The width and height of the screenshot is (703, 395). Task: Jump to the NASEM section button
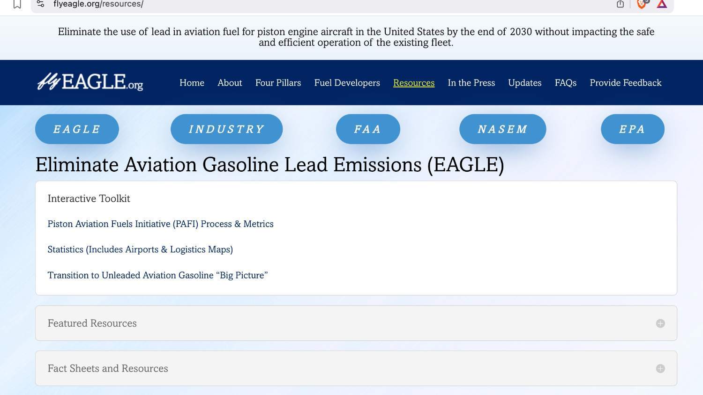click(x=502, y=129)
